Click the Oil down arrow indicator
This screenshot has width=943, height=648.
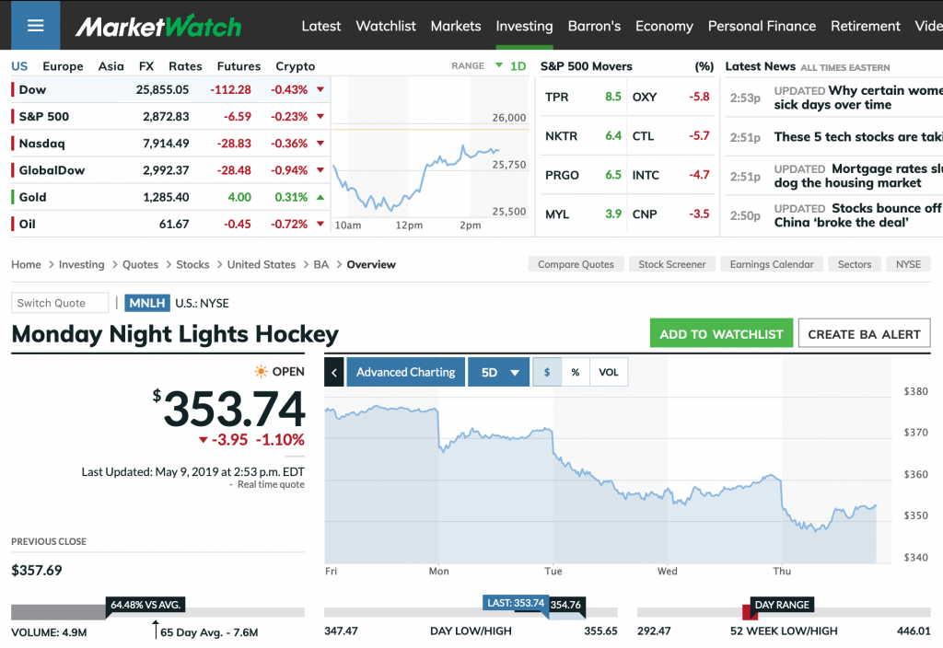click(x=320, y=225)
